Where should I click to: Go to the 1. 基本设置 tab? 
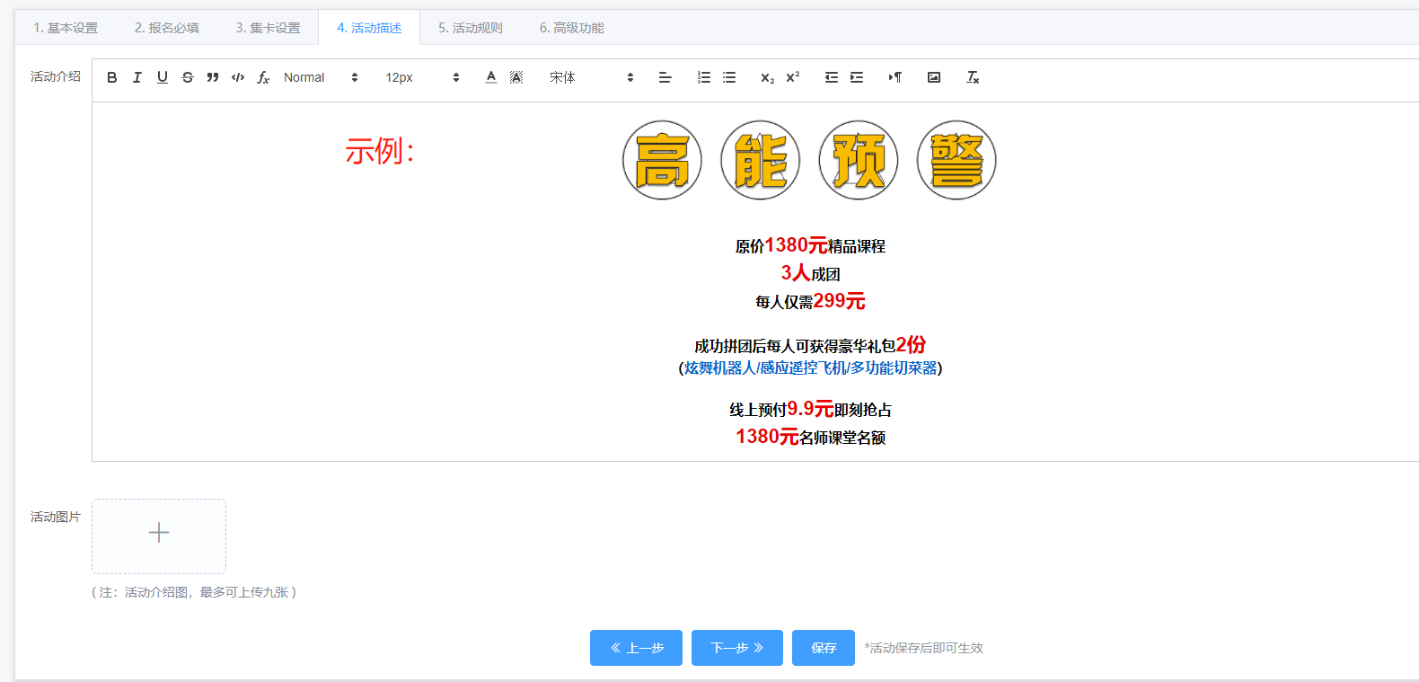tap(66, 28)
